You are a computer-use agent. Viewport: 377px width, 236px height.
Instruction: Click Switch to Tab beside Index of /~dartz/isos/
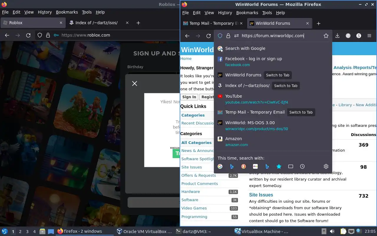click(286, 86)
